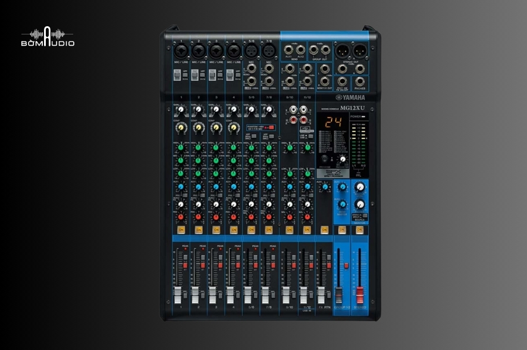Click the FOOT SW jack
The width and height of the screenshot is (527, 350).
pyautogui.click(x=342, y=81)
